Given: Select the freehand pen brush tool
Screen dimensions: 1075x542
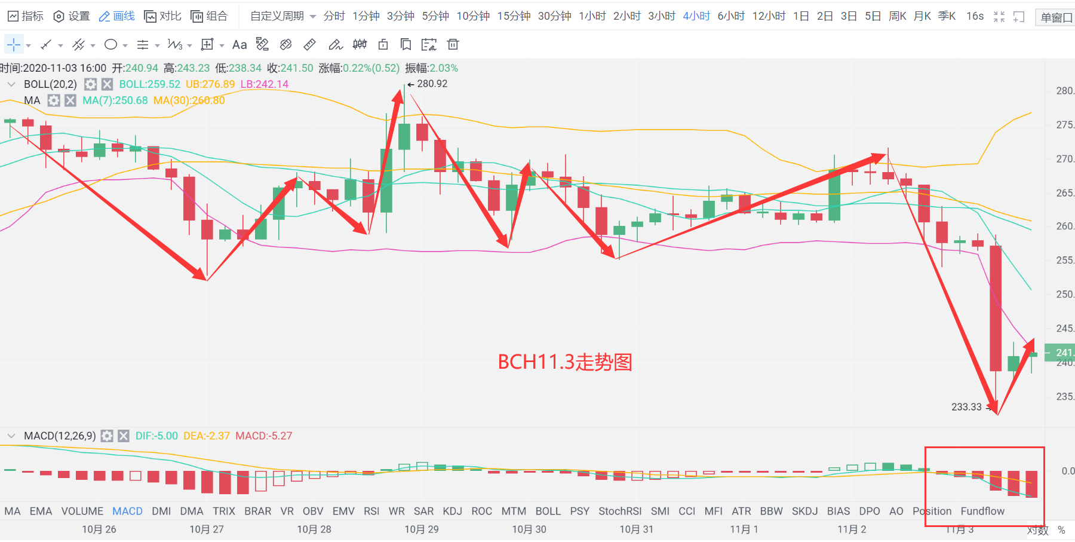Looking at the screenshot, I should click(x=336, y=44).
